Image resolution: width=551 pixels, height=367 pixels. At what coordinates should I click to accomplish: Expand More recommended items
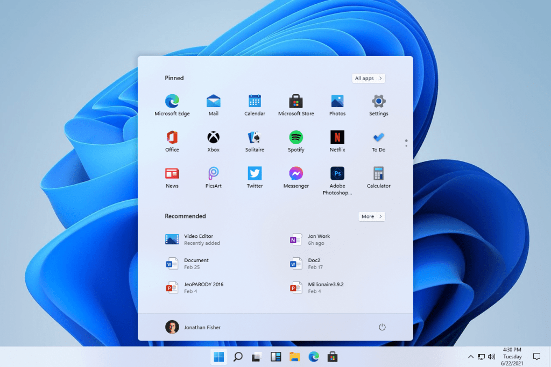click(372, 216)
